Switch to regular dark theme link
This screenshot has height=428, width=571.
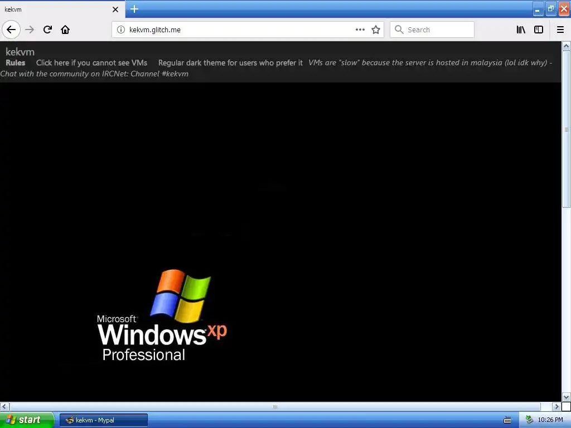click(x=230, y=62)
